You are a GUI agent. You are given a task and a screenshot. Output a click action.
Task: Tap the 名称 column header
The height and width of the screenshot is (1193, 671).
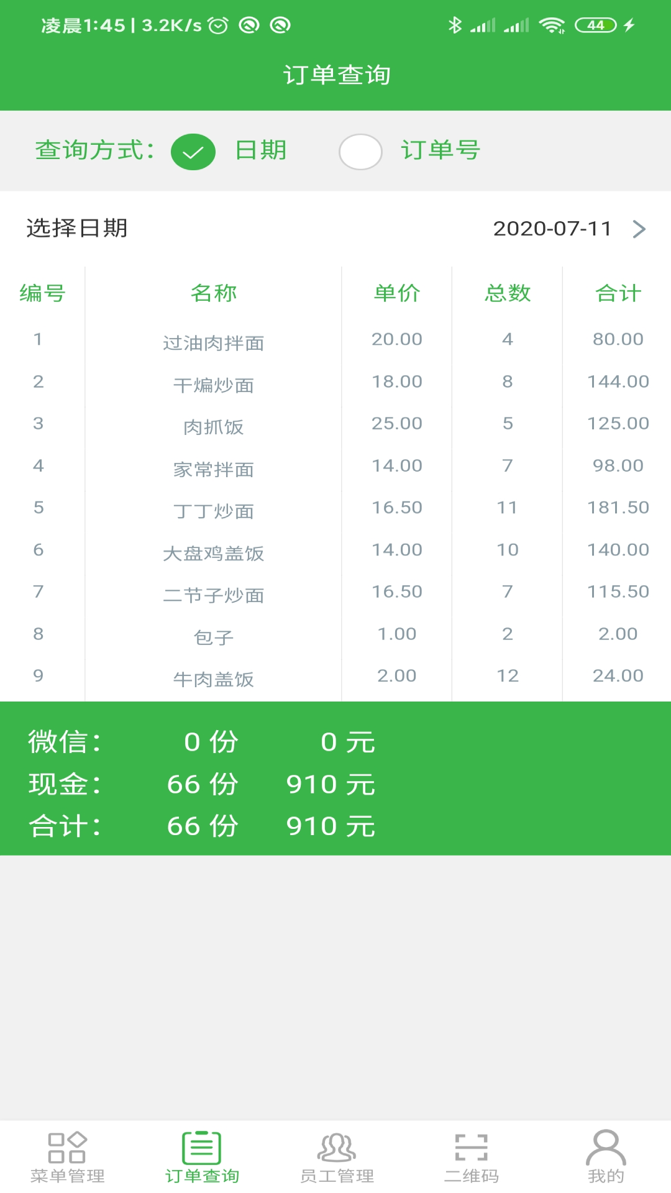tap(213, 293)
